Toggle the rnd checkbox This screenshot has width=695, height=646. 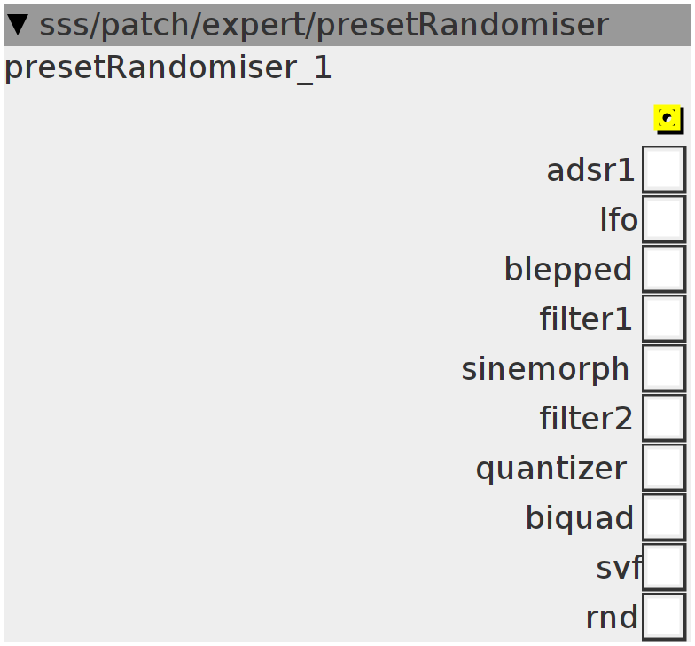click(x=663, y=617)
